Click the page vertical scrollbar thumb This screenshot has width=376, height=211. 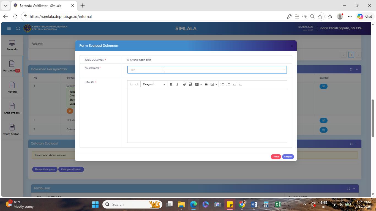pyautogui.click(x=373, y=118)
